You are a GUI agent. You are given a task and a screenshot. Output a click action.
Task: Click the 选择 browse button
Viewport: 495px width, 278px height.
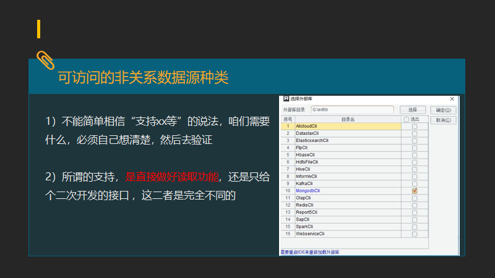(413, 110)
